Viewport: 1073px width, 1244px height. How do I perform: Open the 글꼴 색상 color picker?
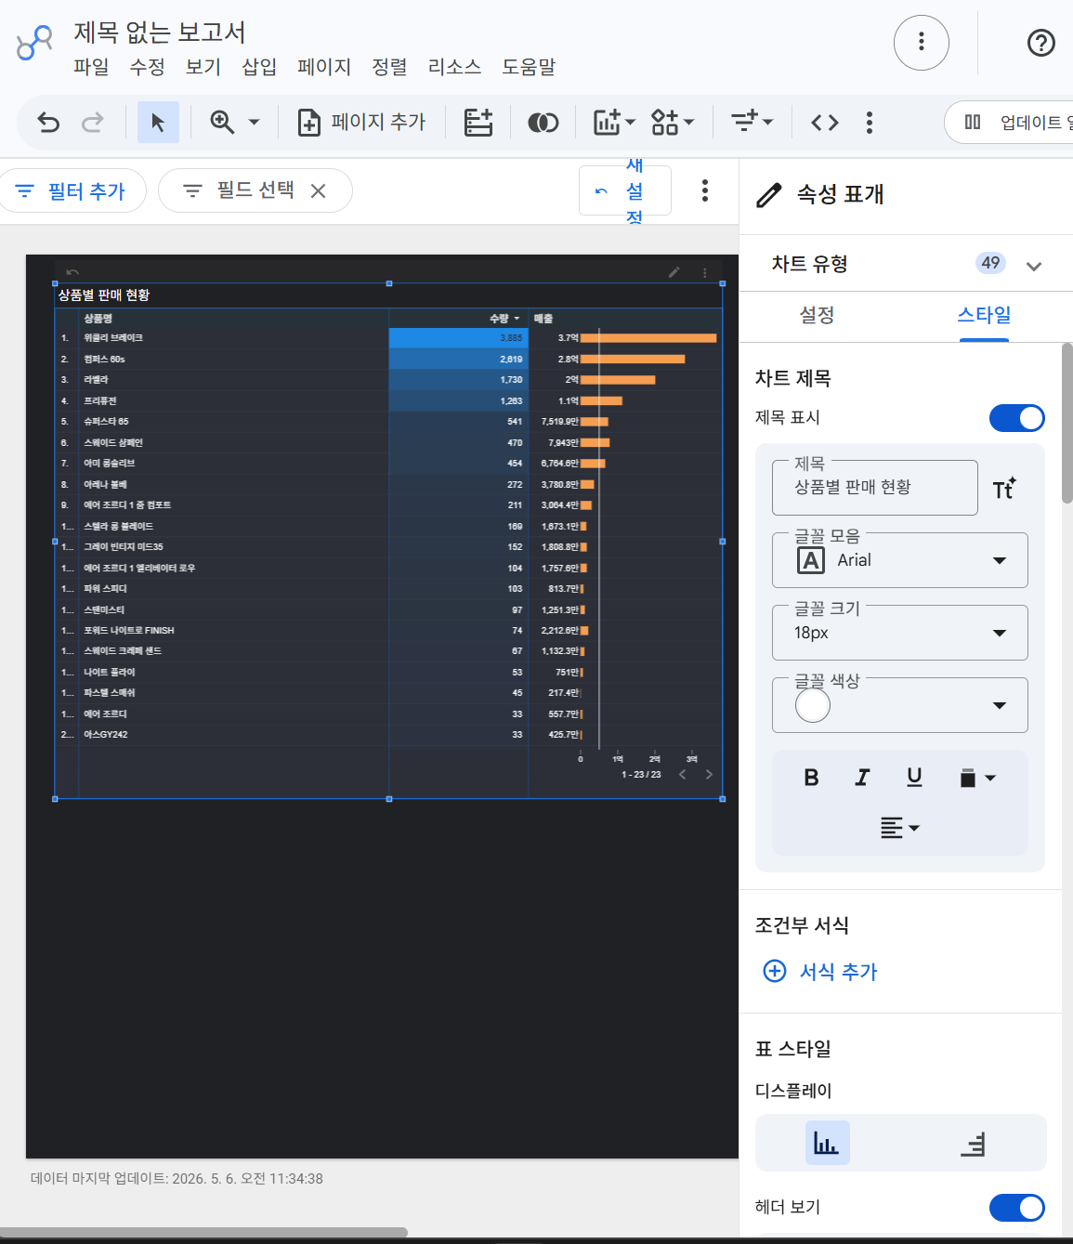pos(900,705)
